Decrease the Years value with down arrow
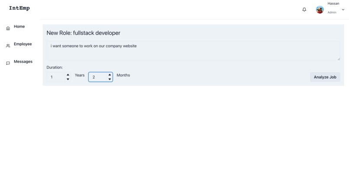Image resolution: width=349 pixels, height=180 pixels. tap(68, 79)
